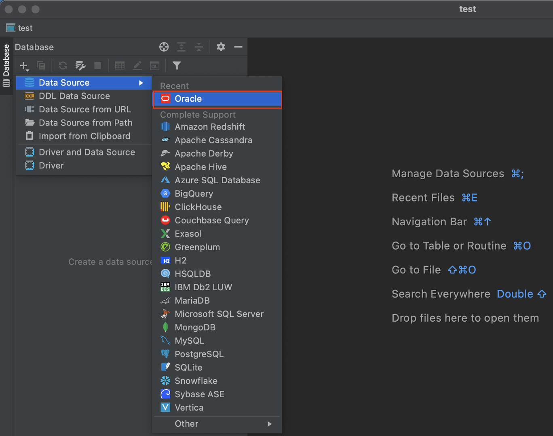The image size is (553, 436).
Task: Click the Refresh toolbar icon
Action: pos(63,65)
